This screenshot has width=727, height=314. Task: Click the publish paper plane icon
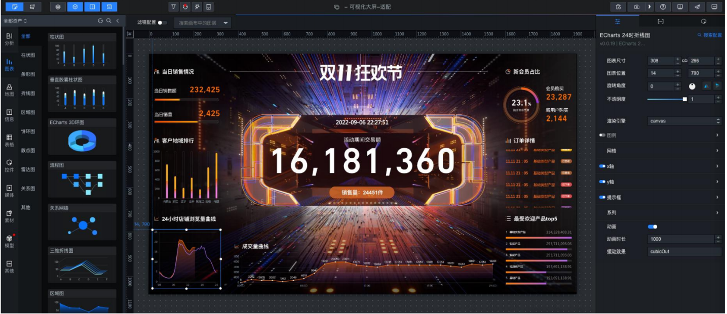697,7
